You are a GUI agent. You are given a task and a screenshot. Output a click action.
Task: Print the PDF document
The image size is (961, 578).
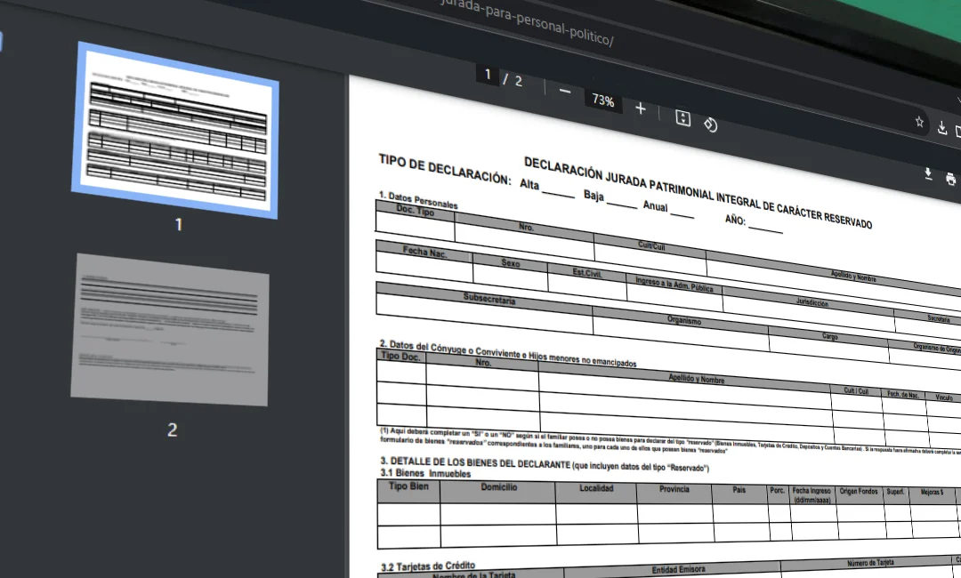[x=950, y=180]
